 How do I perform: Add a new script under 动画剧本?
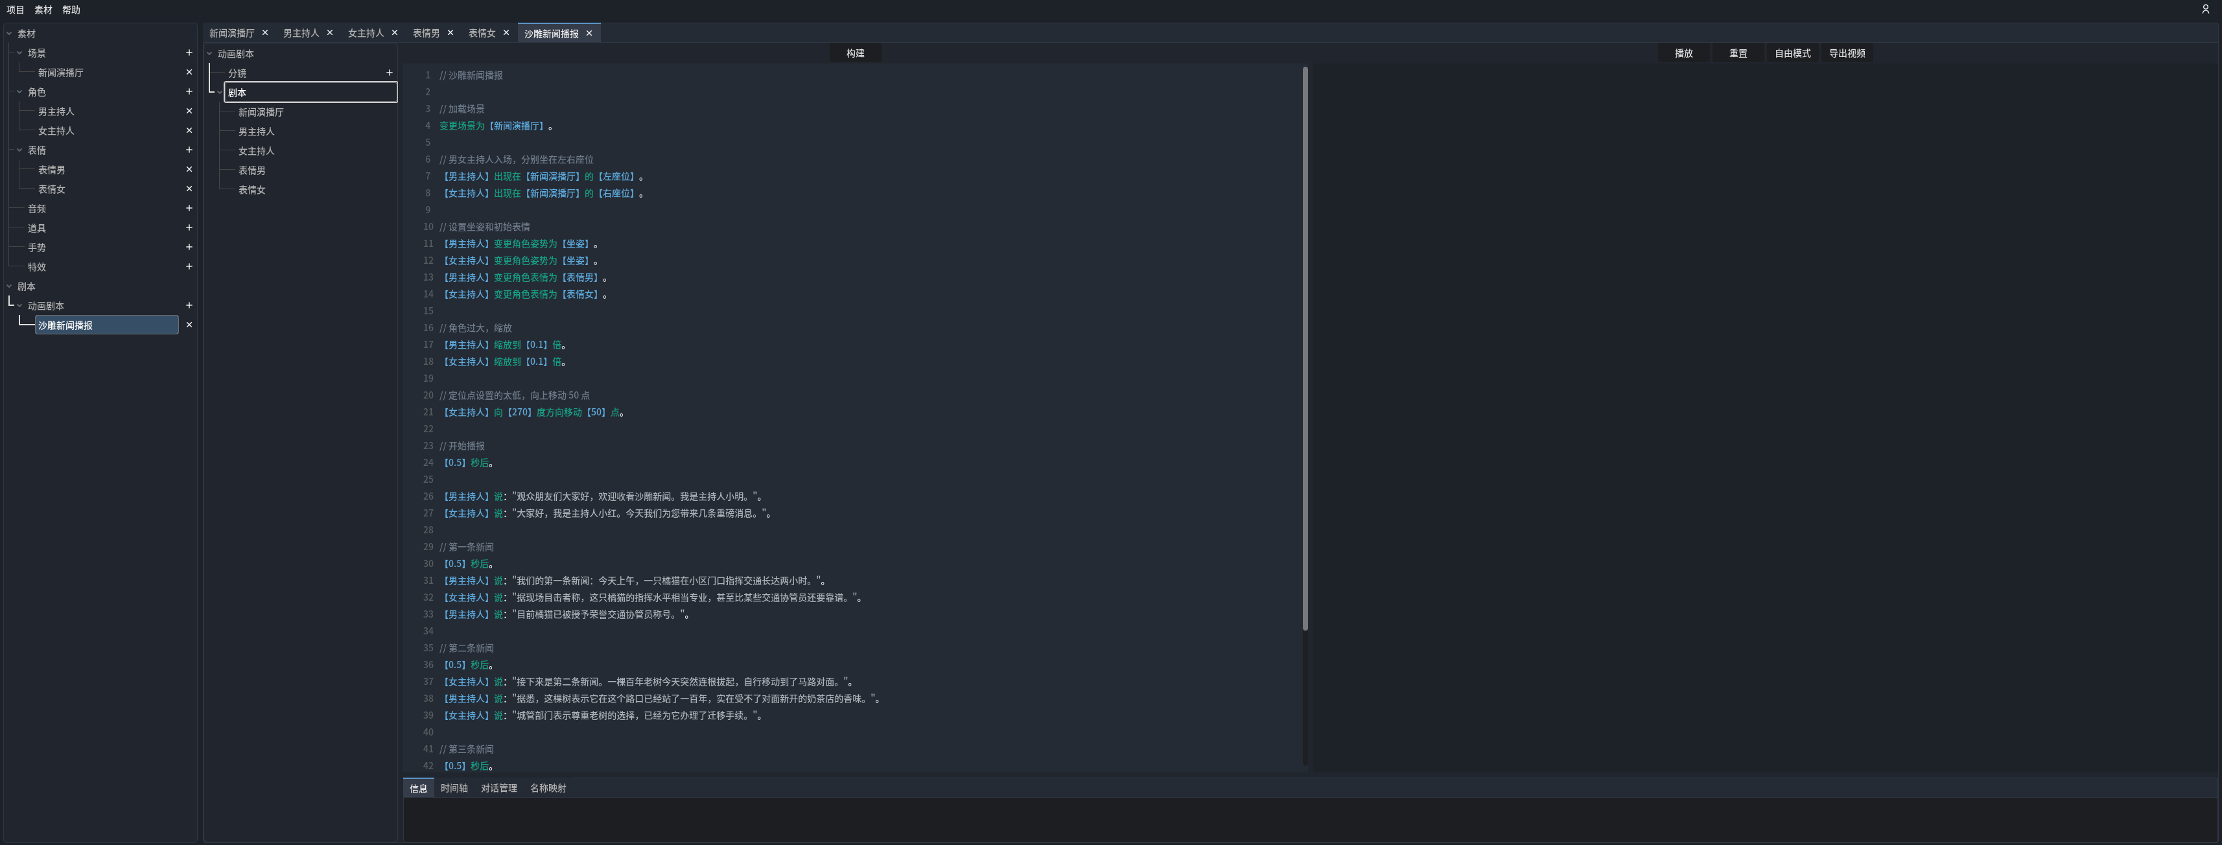tap(189, 305)
